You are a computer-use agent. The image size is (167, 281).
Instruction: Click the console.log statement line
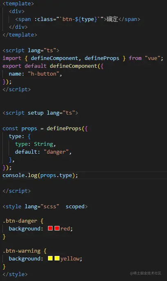click(40, 175)
